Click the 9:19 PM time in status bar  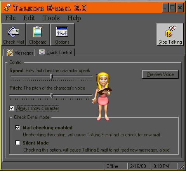point(164,166)
